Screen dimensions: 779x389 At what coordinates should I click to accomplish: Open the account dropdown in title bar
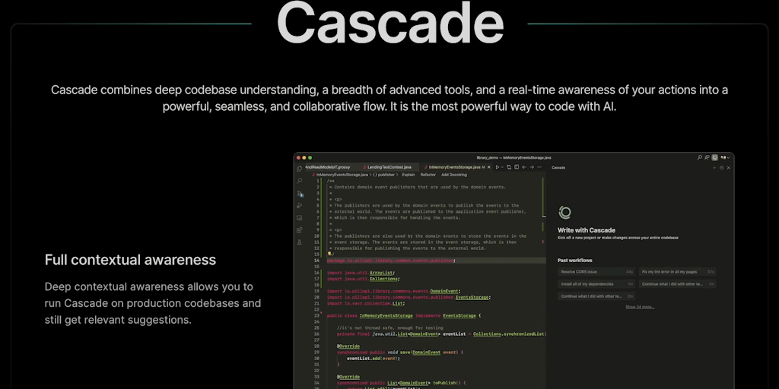[725, 157]
